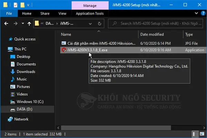Switch to the View ribbon tab

pos(62,13)
